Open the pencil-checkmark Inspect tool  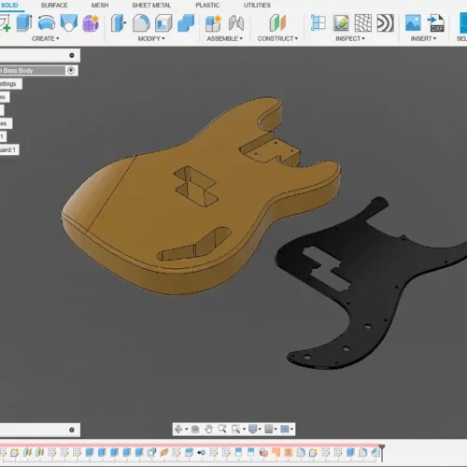click(x=341, y=22)
